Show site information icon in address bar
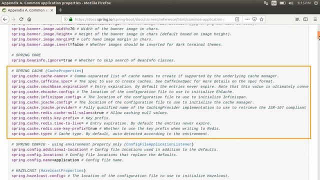 pos(65,19)
